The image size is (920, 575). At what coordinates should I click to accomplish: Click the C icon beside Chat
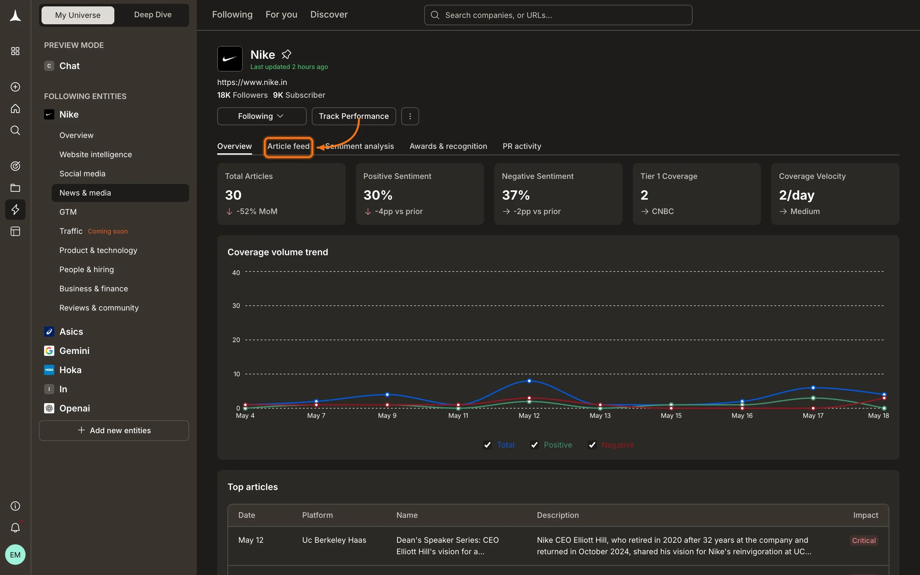point(49,66)
